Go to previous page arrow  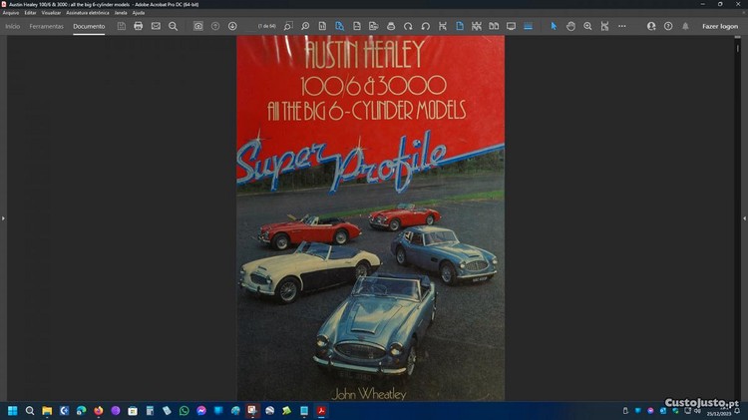pyautogui.click(x=215, y=26)
